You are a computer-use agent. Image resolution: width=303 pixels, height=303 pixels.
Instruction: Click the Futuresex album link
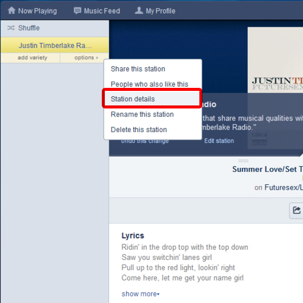tap(284, 187)
